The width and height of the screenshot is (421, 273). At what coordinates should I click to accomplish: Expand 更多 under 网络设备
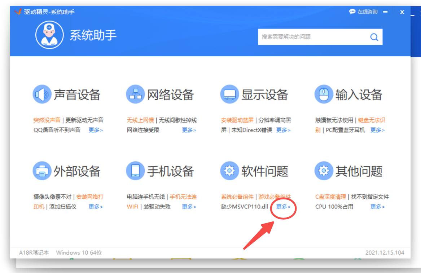tap(189, 130)
